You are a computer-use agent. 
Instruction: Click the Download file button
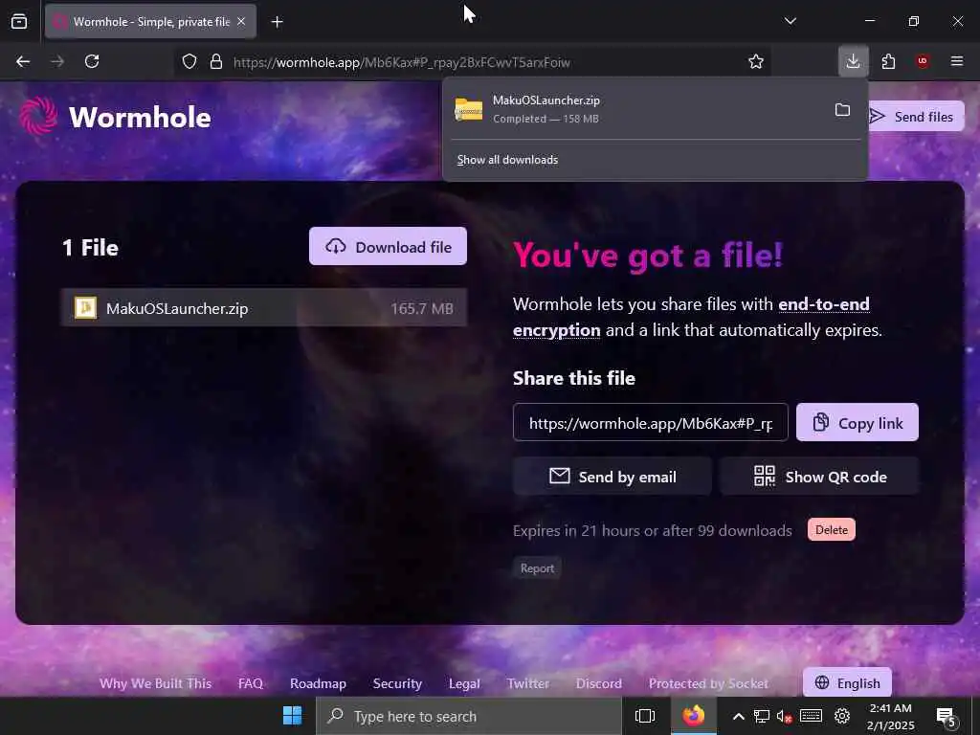tap(388, 246)
